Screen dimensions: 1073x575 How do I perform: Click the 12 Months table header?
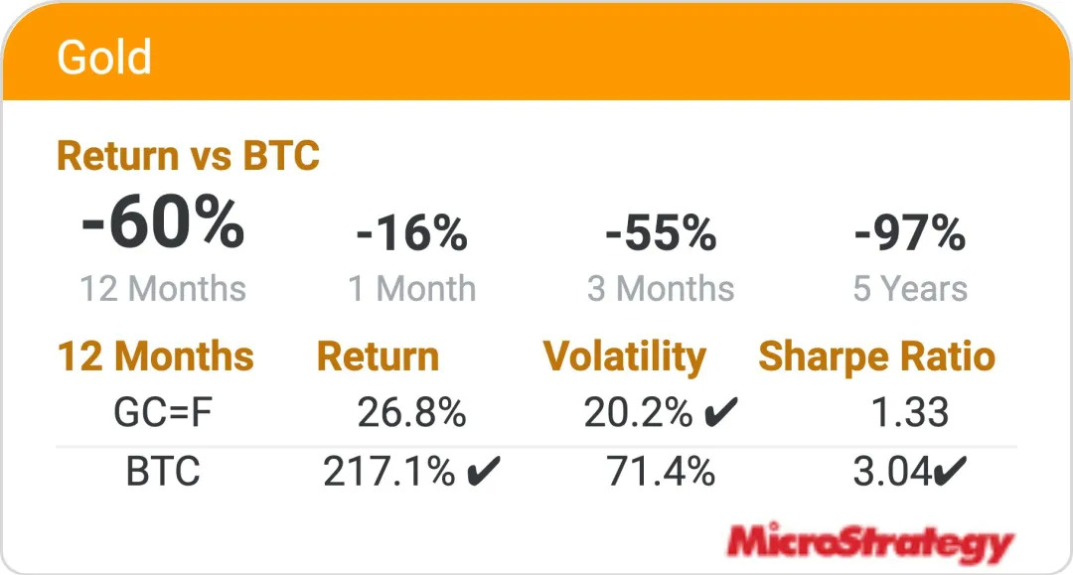156,357
